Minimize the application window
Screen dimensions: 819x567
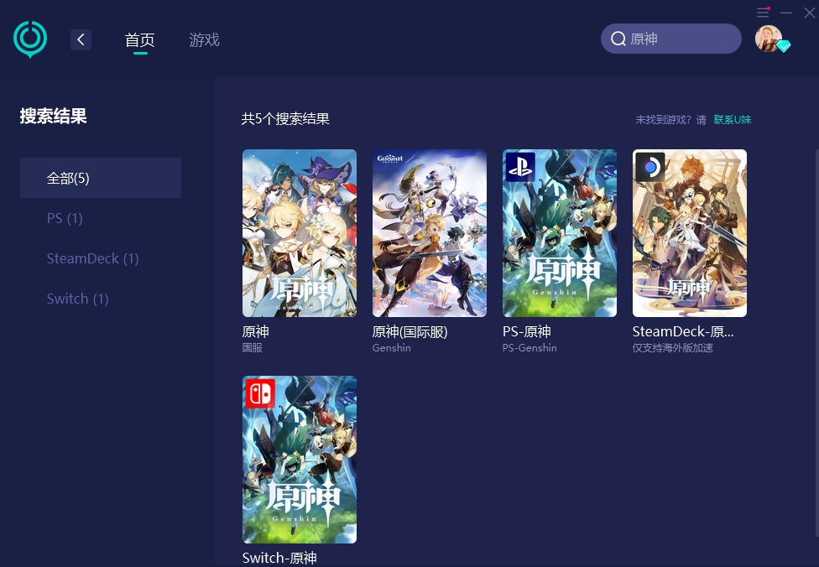[786, 13]
